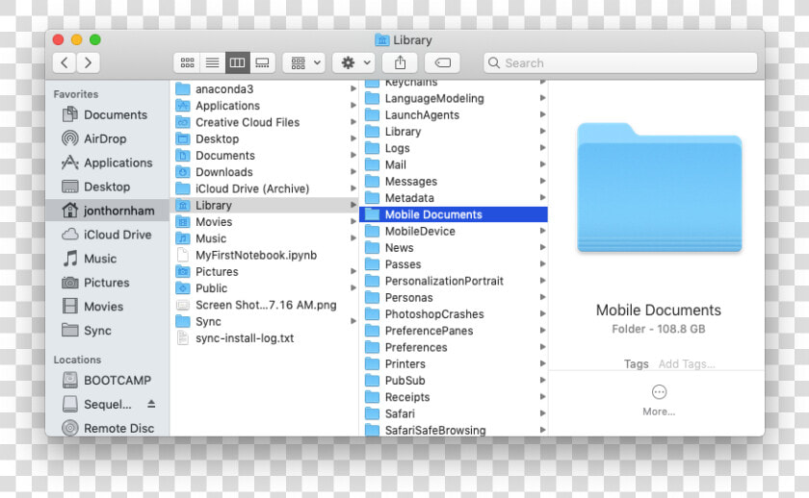Switch to gallery view

pyautogui.click(x=262, y=62)
